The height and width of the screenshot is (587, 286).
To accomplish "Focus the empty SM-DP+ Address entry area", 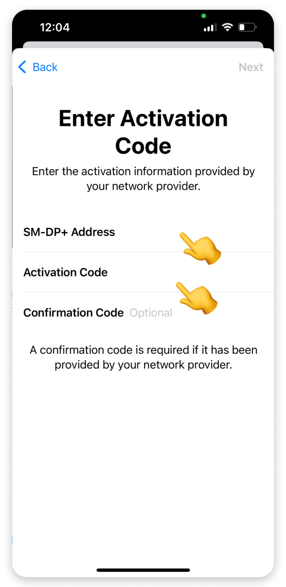I will pos(194,232).
